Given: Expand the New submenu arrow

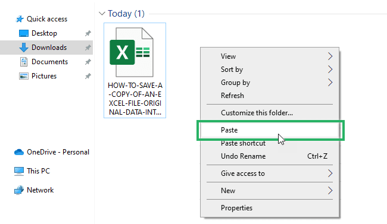Looking at the screenshot, I should click(330, 191).
